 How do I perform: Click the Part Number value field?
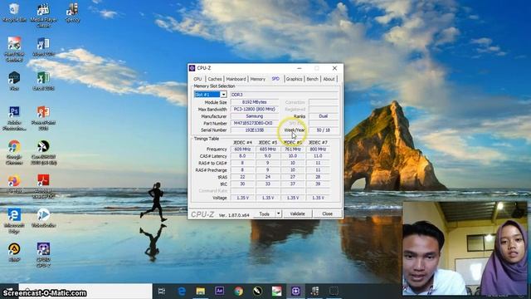(255, 123)
